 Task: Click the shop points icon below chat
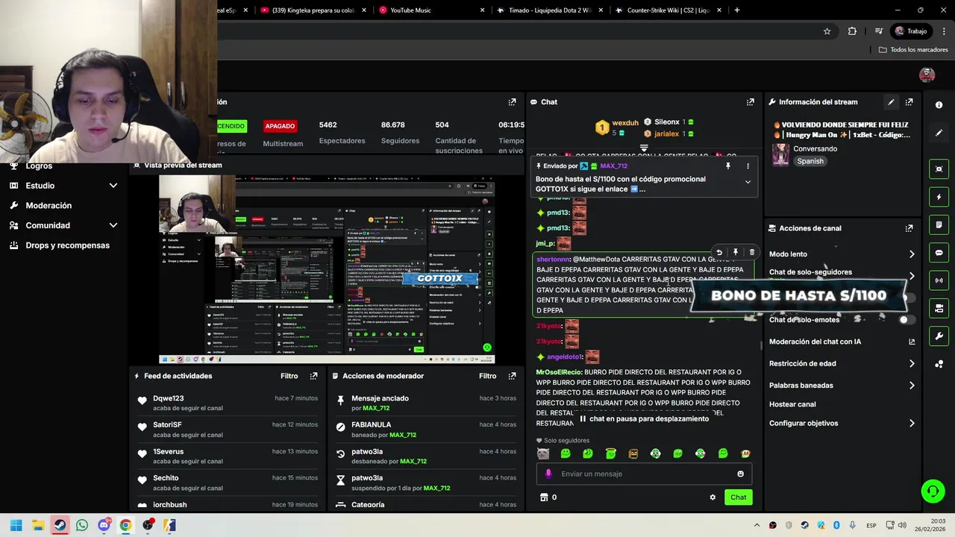(544, 497)
